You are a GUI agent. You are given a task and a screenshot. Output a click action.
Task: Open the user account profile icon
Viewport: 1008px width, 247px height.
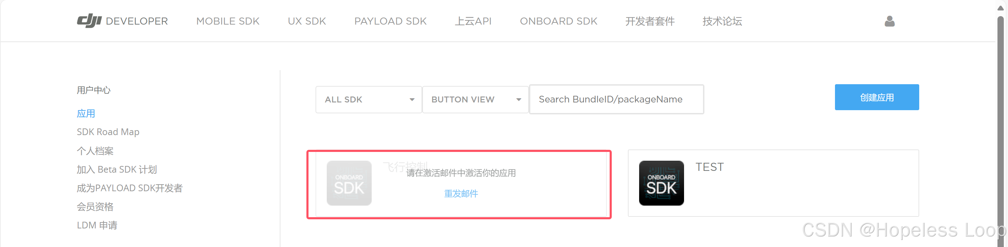pyautogui.click(x=889, y=21)
